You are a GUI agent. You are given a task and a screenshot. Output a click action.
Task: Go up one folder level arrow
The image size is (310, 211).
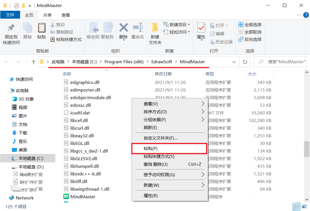click(x=34, y=62)
